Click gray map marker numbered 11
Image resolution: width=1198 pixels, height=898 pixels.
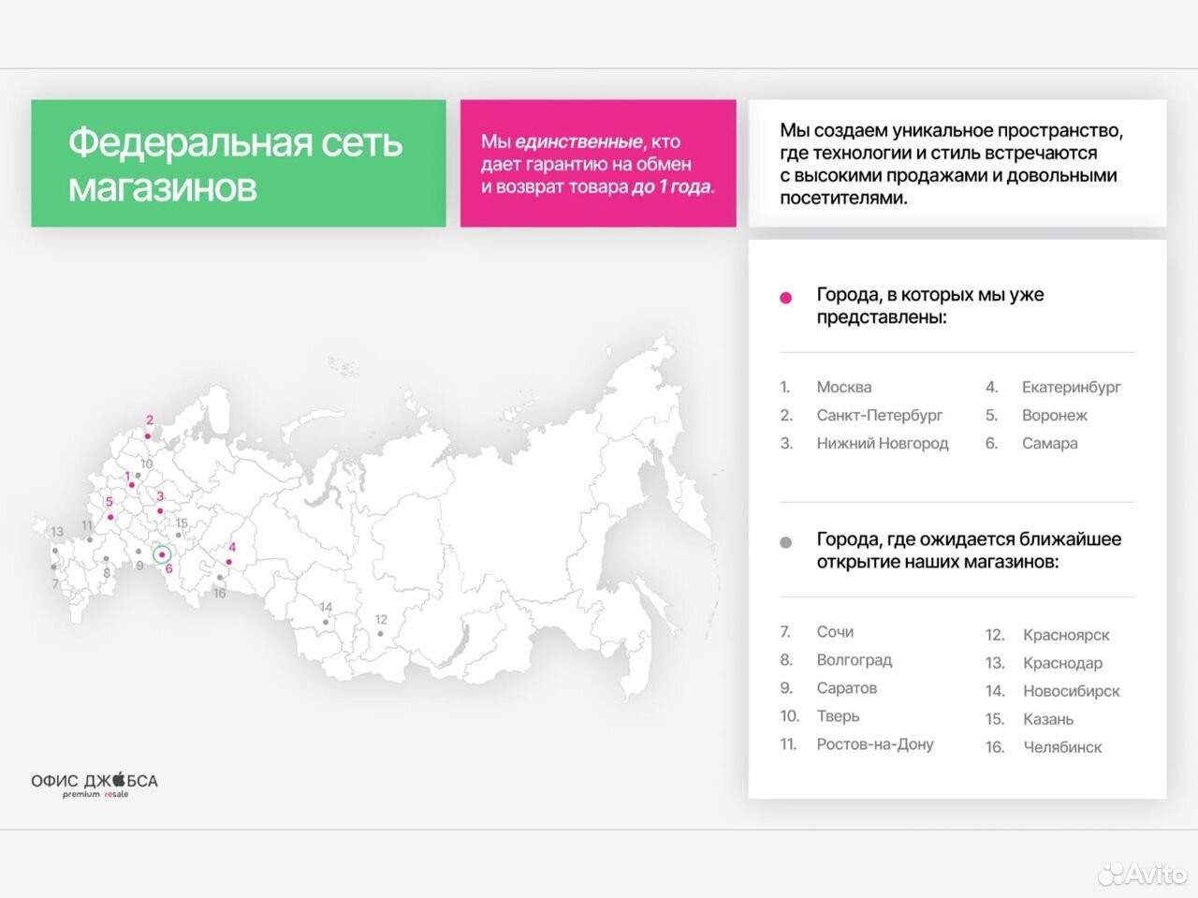coord(90,539)
